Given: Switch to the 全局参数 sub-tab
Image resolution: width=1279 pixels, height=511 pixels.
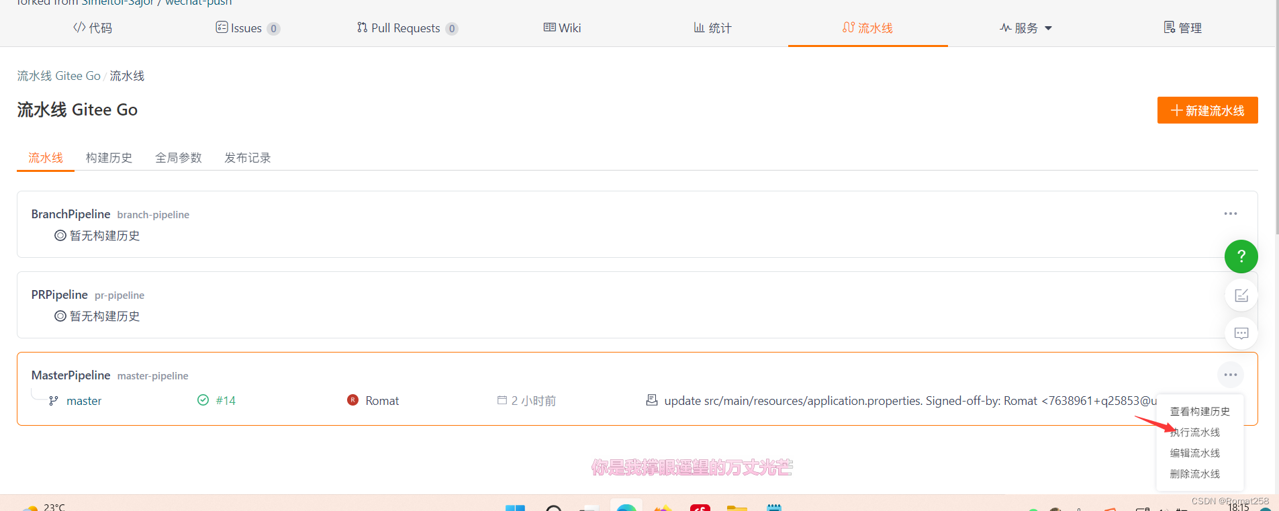Looking at the screenshot, I should tap(179, 158).
